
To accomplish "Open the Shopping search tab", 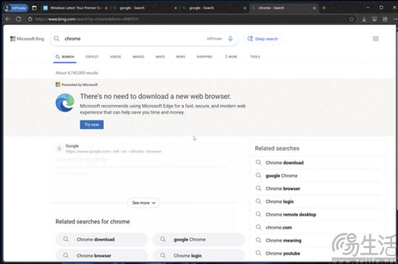I will [204, 57].
